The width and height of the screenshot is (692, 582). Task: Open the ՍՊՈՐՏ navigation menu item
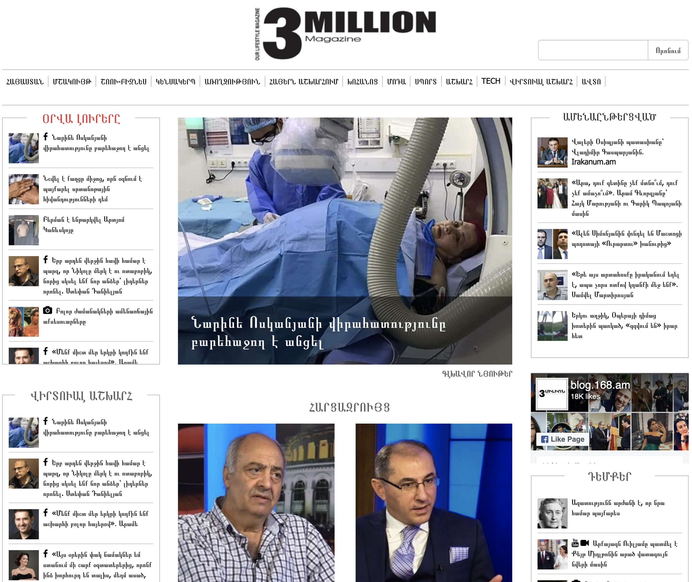(426, 81)
